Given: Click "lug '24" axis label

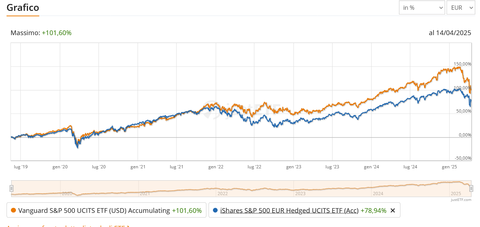Looking at the screenshot, I should [410, 167].
